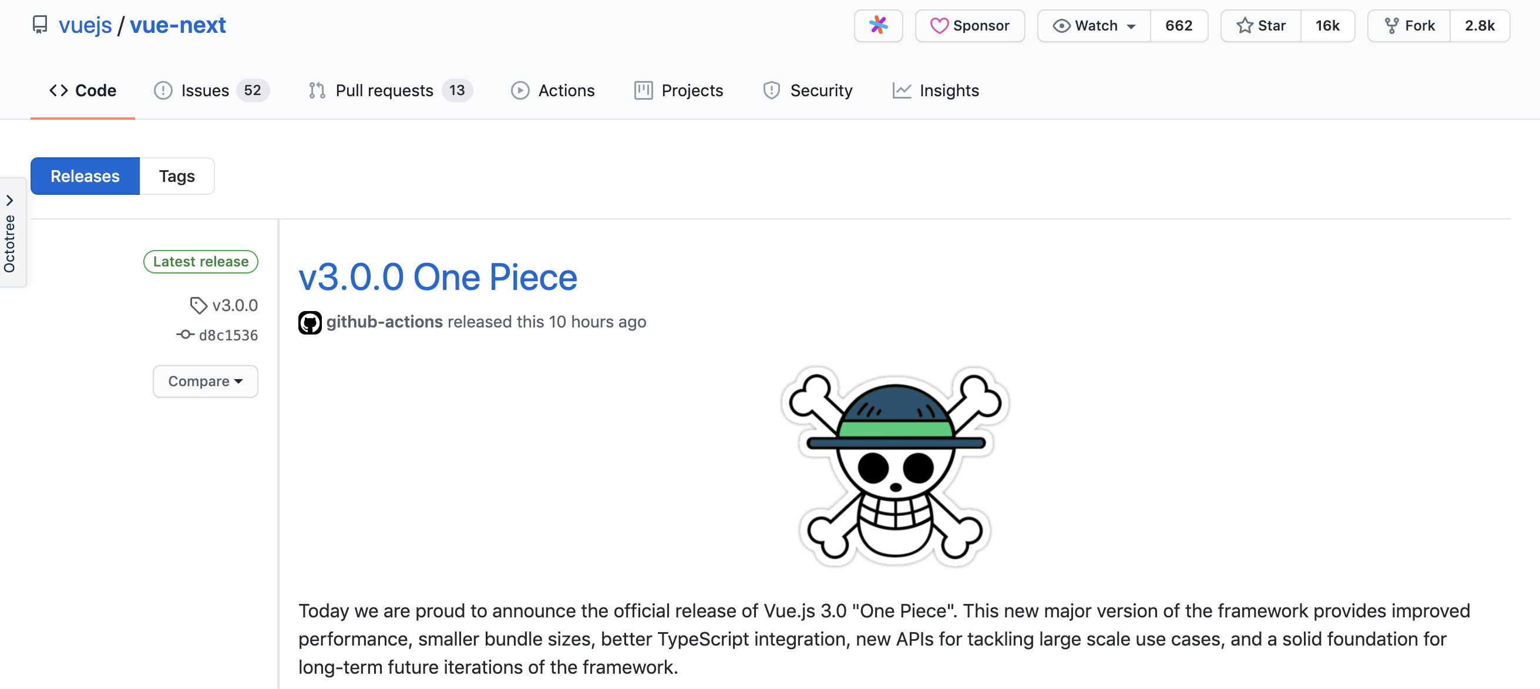1540x689 pixels.
Task: Click the One Piece skull image
Action: point(895,467)
